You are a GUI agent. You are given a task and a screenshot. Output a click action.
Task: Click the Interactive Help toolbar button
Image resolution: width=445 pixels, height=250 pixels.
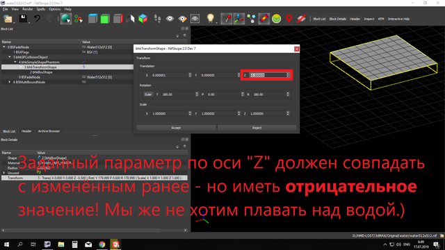click(x=398, y=19)
